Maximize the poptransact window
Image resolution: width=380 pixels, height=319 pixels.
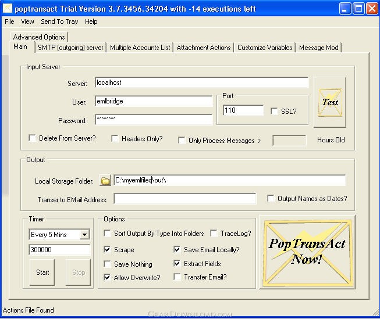pyautogui.click(x=358, y=9)
